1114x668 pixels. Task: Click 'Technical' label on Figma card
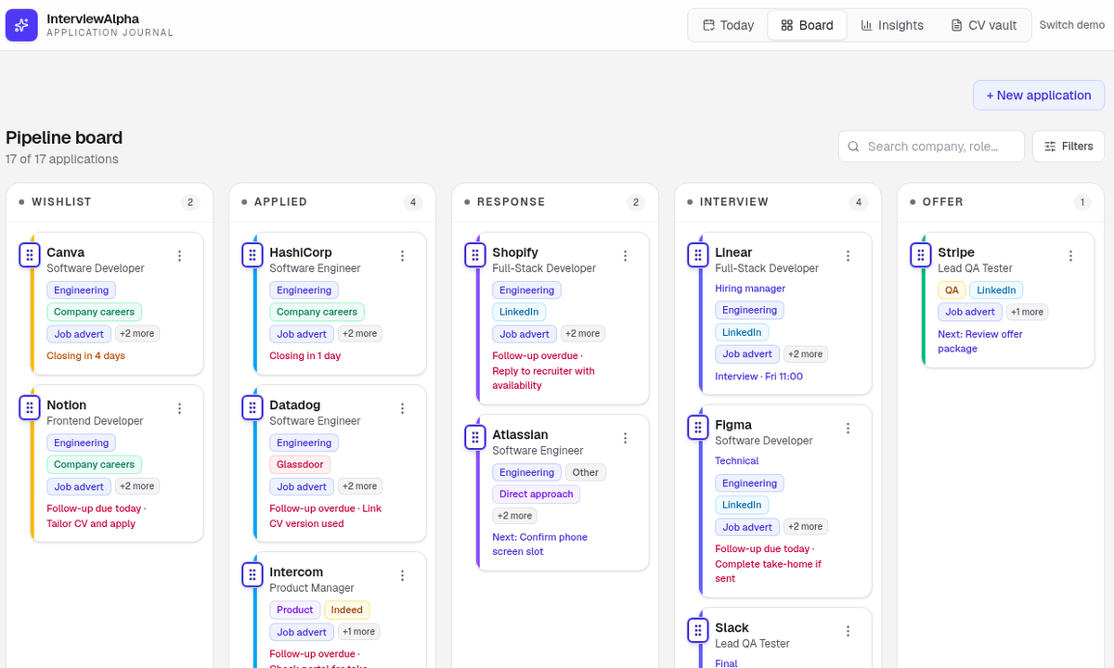737,461
